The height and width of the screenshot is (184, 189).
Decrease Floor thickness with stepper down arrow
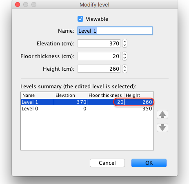125,58
